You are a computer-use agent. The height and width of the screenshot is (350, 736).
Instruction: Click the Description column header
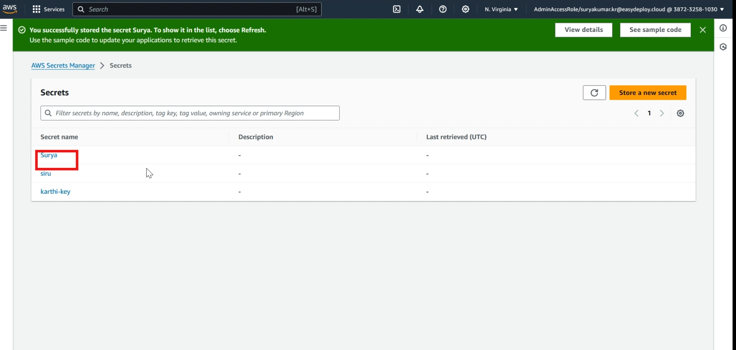coord(256,137)
